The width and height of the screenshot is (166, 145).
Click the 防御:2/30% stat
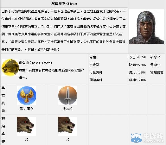tap(137, 65)
